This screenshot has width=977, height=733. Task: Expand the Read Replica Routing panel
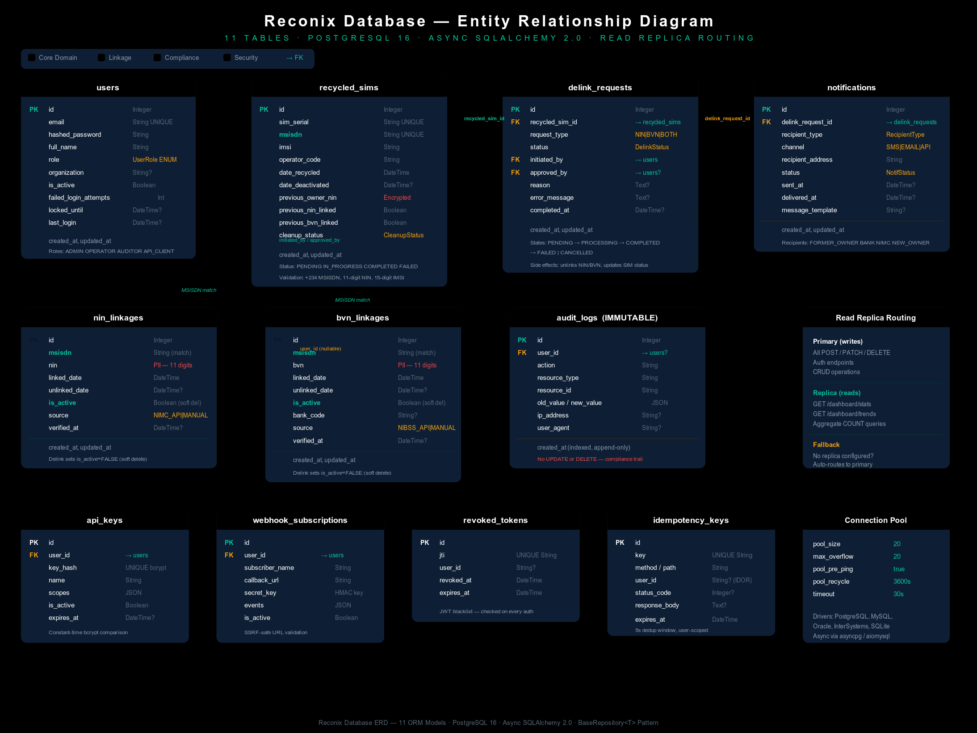(x=875, y=318)
